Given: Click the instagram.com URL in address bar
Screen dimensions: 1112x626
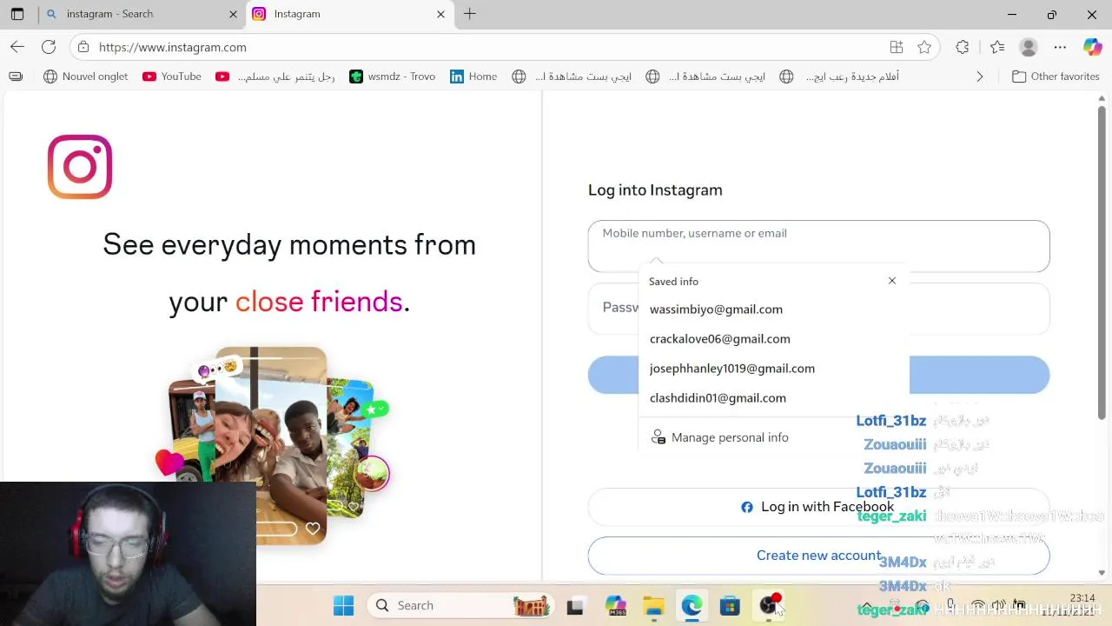Looking at the screenshot, I should 173,47.
